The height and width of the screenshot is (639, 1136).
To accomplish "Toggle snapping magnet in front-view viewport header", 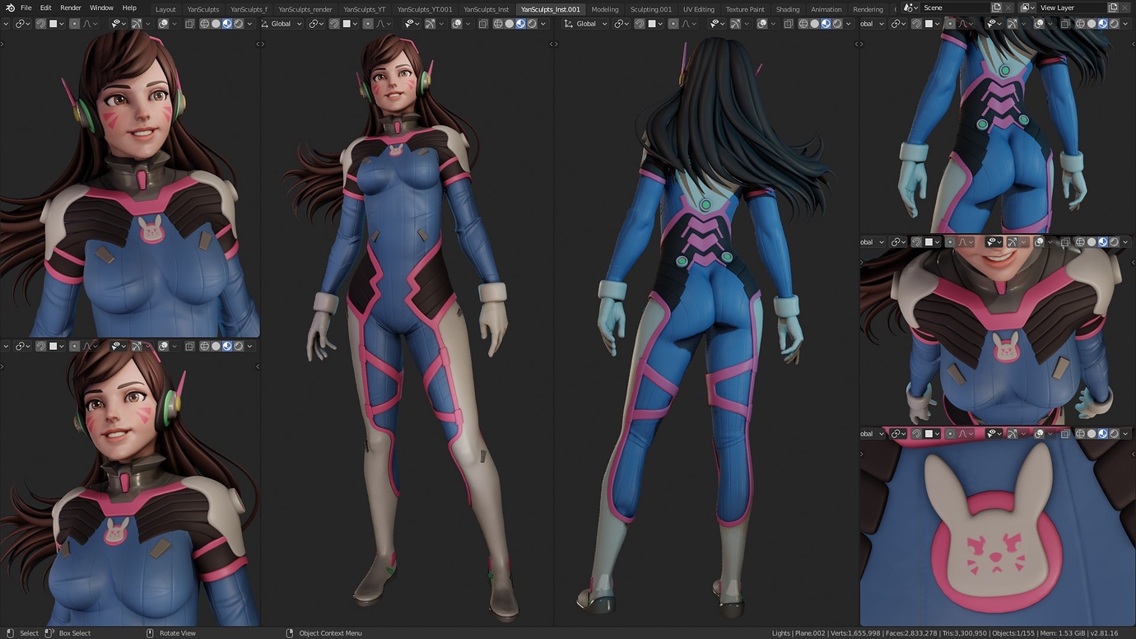I will [333, 24].
